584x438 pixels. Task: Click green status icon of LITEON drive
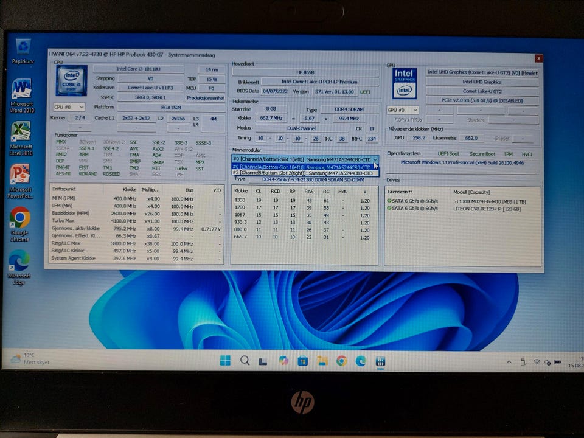[389, 208]
